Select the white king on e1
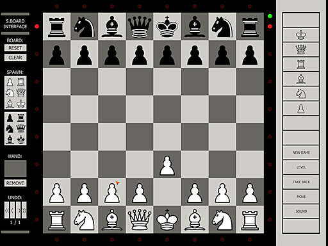 (167, 220)
